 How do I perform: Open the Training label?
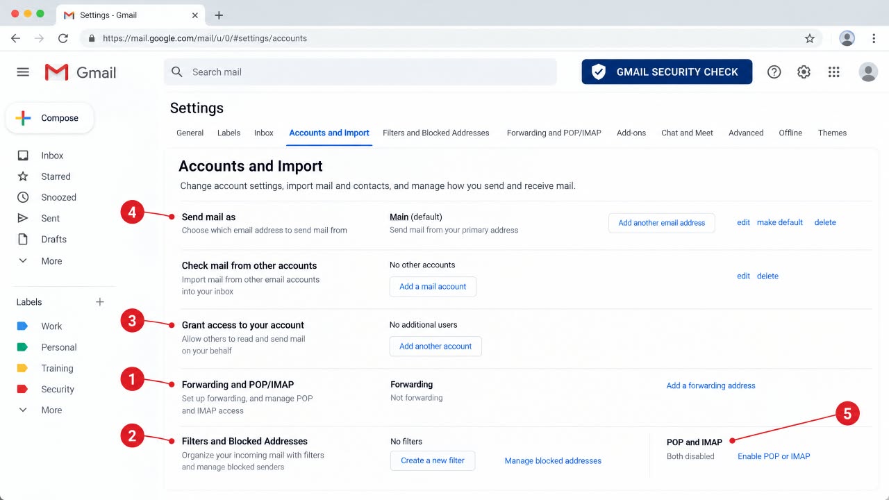point(58,368)
